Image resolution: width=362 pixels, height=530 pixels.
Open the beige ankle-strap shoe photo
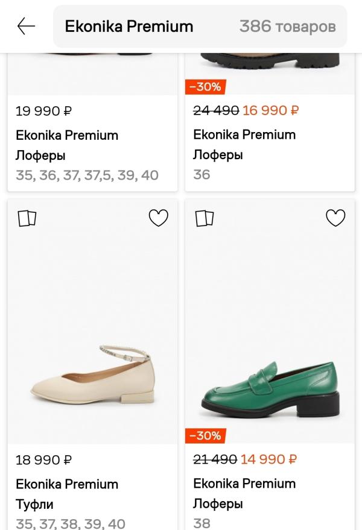point(92,374)
